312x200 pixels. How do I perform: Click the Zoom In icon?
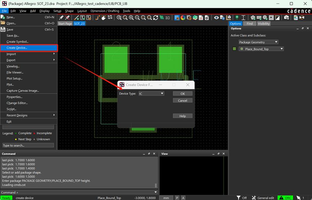coord(131,18)
